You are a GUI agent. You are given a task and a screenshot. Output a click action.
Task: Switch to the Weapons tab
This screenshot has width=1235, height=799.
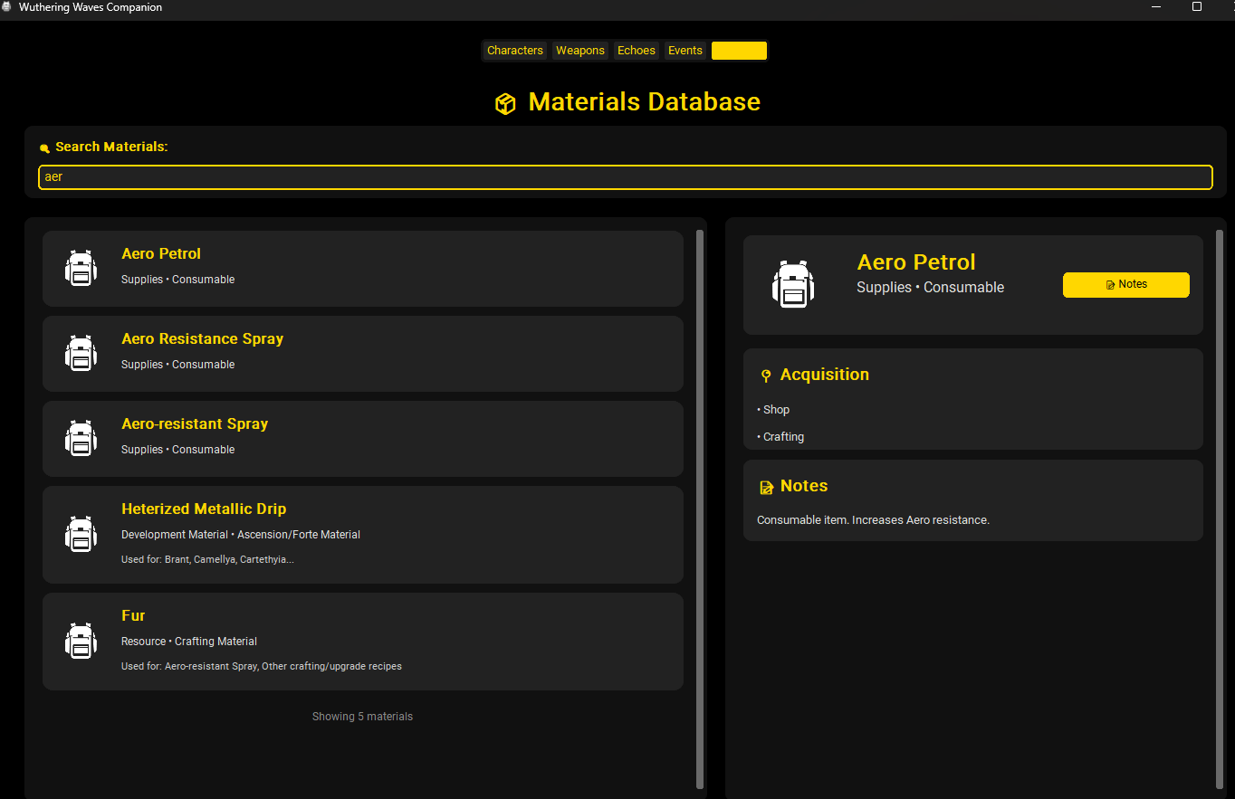click(580, 51)
